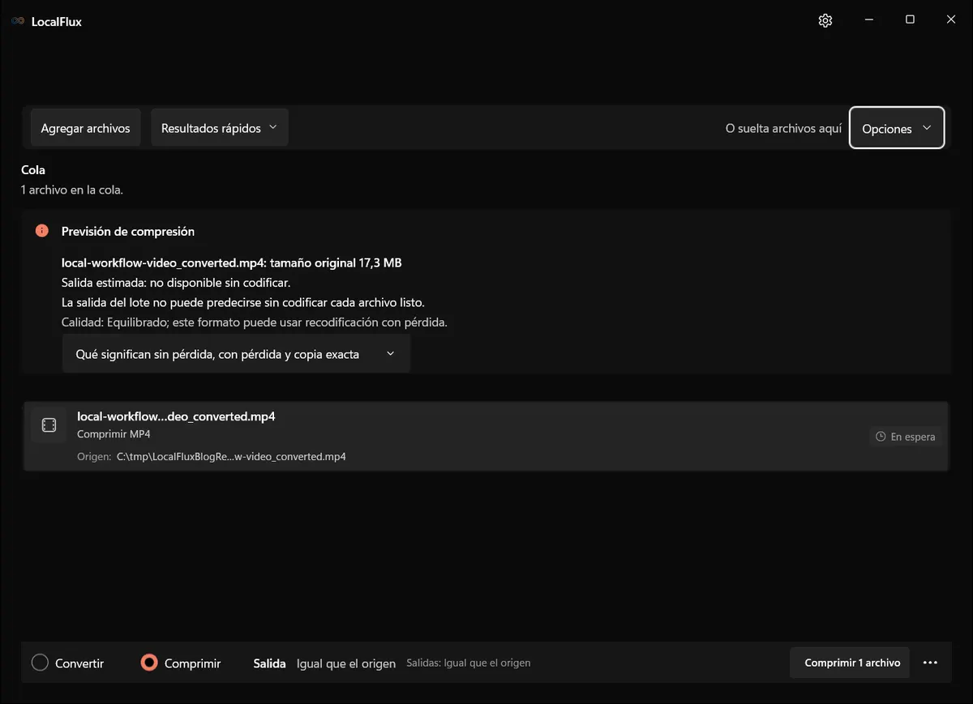
Task: Open the three-dots more actions menu
Action: pos(930,663)
